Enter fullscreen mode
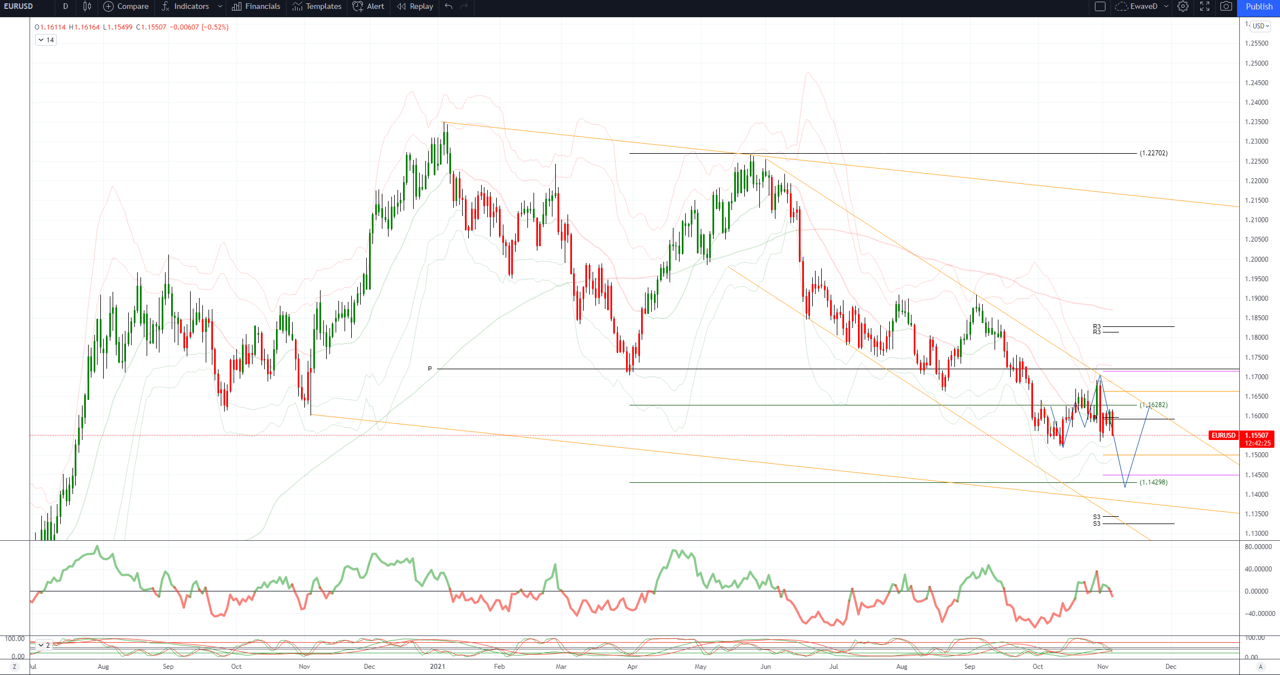Screen dimensions: 1280x675 pyautogui.click(x=1205, y=7)
